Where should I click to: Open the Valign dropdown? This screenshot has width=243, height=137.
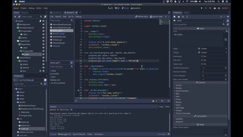click(214, 53)
